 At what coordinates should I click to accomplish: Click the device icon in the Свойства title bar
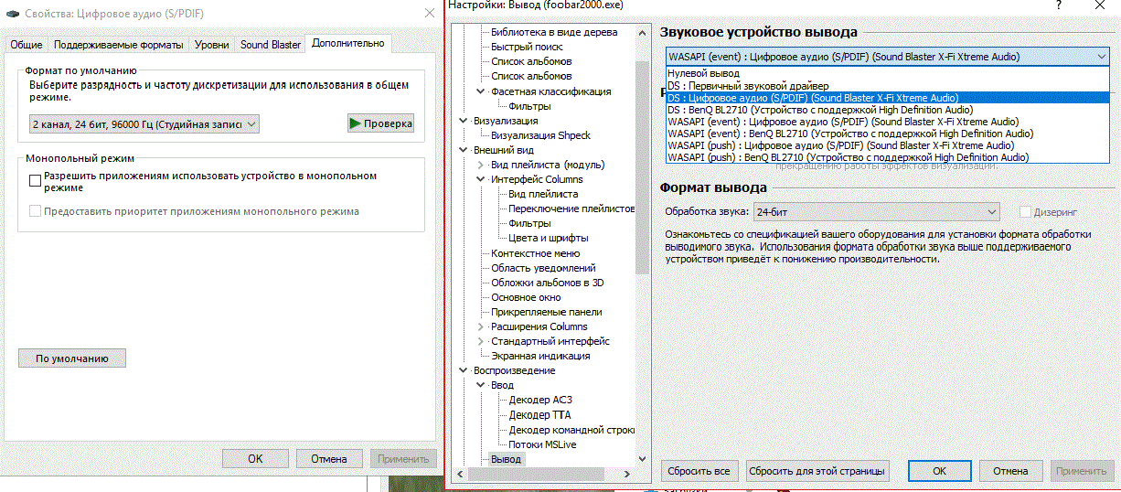coord(14,13)
